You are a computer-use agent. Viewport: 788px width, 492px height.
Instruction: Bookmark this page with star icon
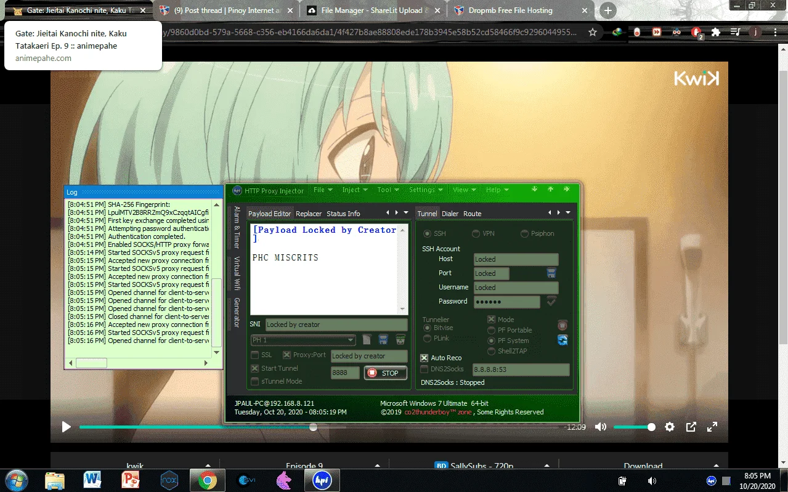pyautogui.click(x=593, y=32)
